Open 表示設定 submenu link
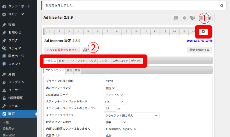Viewport: 230px width, 137px height. [9, 135]
